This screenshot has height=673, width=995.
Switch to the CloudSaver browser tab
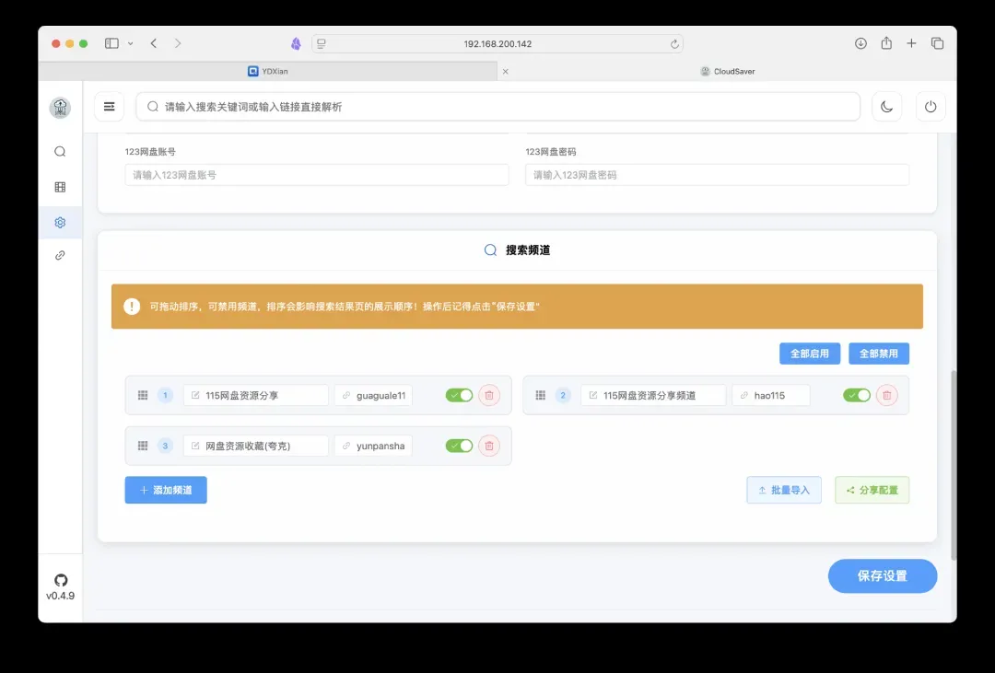click(728, 71)
